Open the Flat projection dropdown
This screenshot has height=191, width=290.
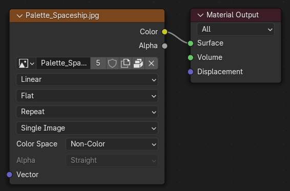(87, 96)
